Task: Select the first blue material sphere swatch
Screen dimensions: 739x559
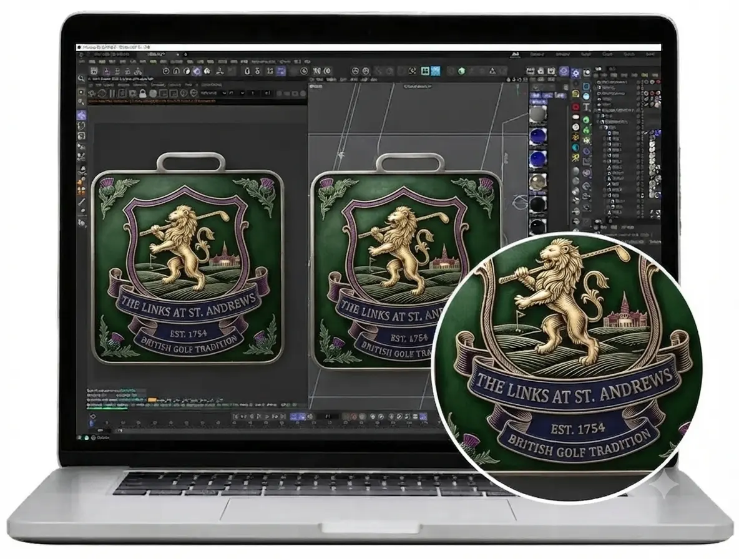Action: (537, 137)
